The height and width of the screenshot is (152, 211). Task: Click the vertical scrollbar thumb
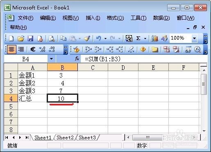click(204, 84)
